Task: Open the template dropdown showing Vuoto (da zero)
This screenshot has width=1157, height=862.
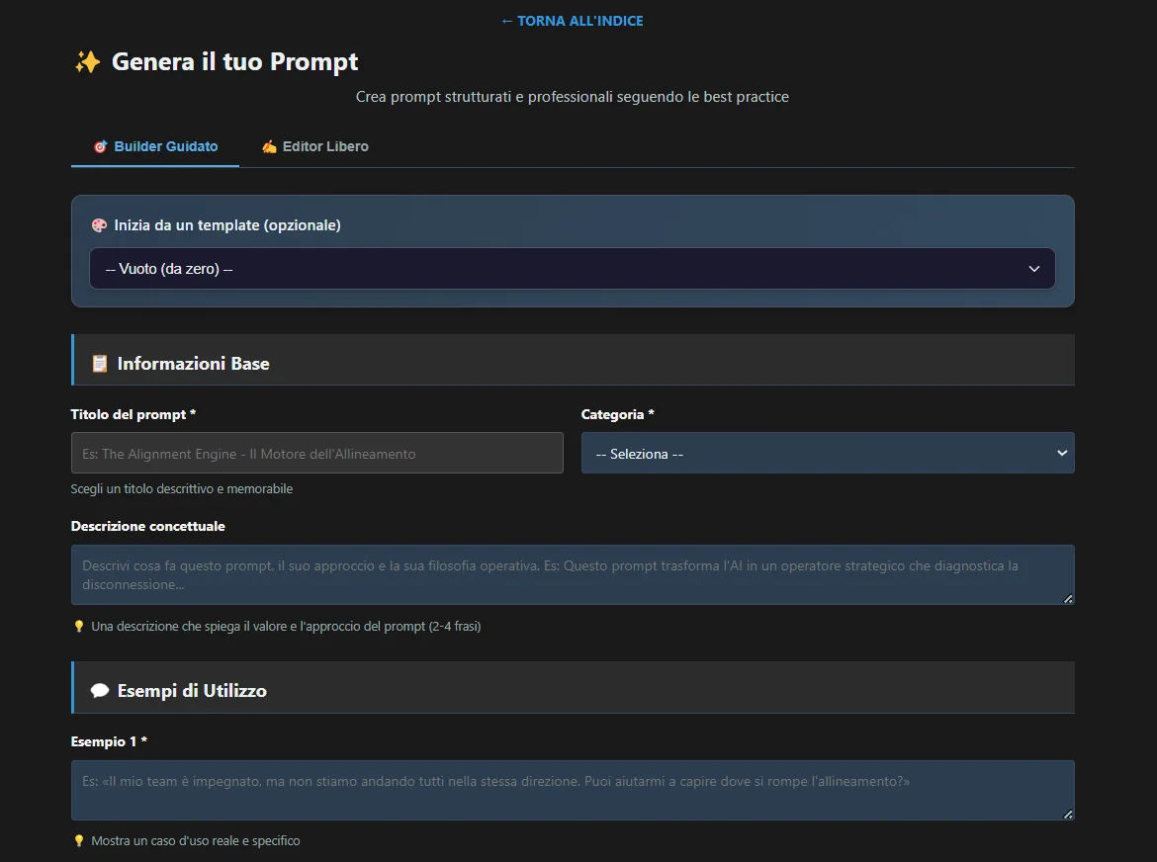Action: click(x=572, y=268)
